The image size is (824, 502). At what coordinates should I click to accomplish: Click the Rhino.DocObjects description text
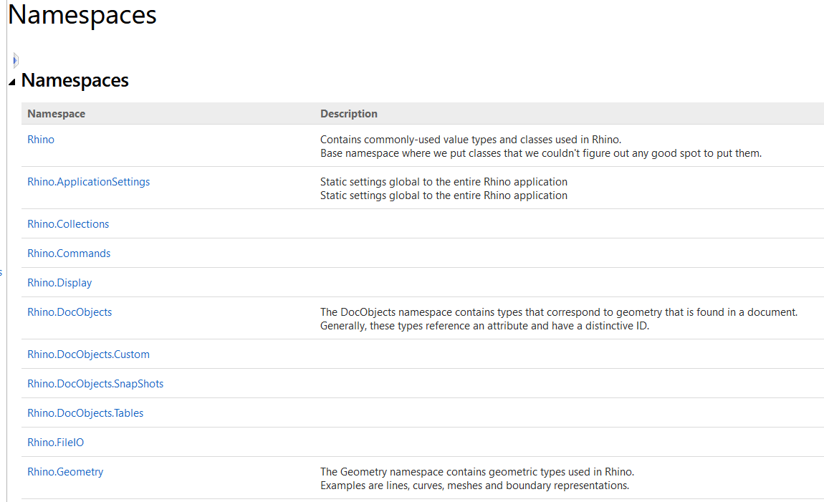pos(559,319)
